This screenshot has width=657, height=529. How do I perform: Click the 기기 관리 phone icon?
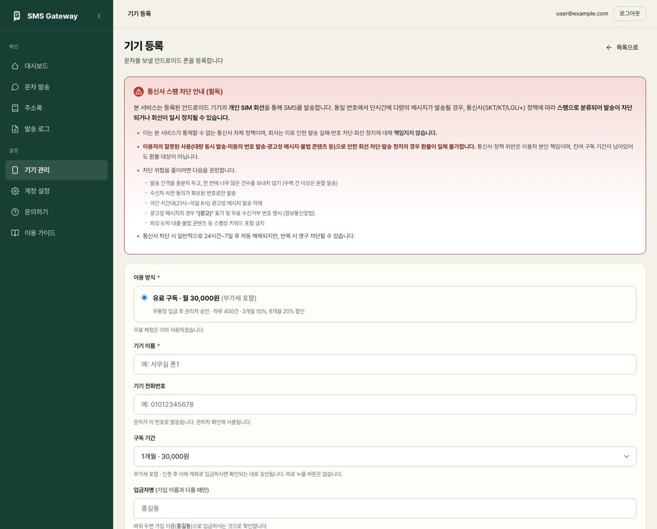tap(15, 170)
